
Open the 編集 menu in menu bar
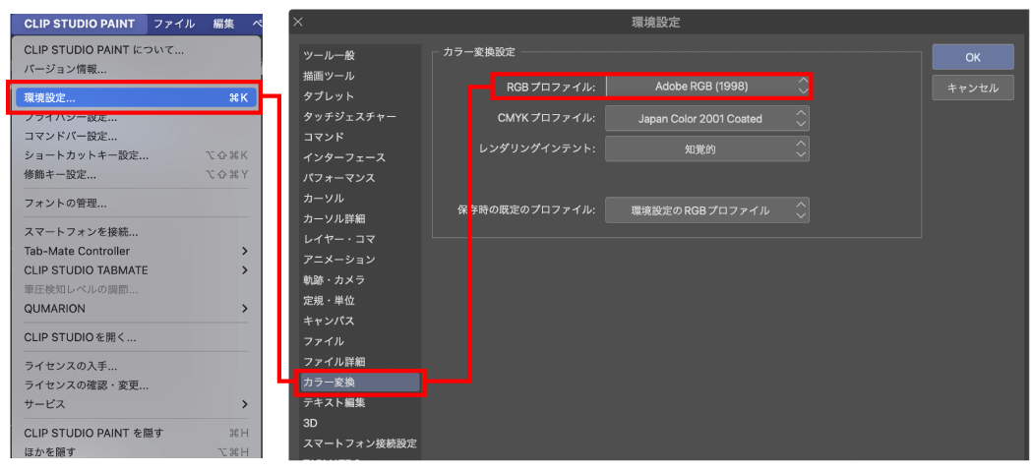(223, 24)
